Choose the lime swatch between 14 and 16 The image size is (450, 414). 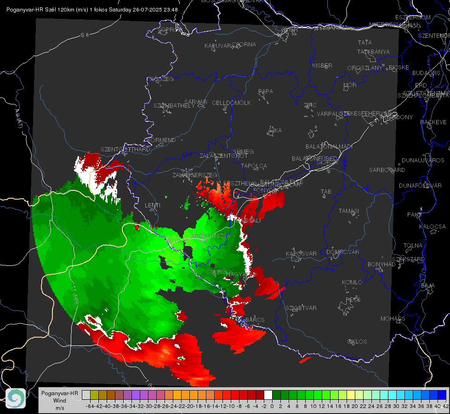[x=334, y=395]
